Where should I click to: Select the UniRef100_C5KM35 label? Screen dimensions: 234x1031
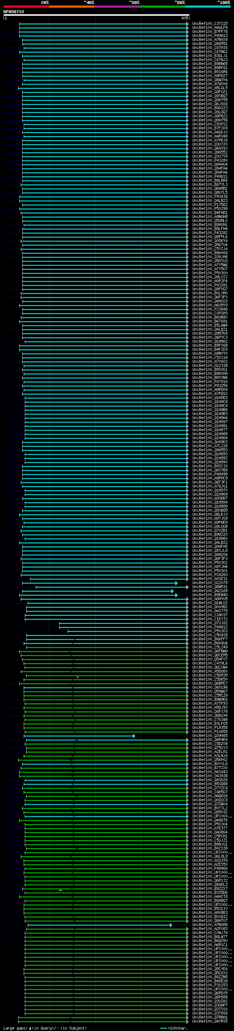pos(210,675)
